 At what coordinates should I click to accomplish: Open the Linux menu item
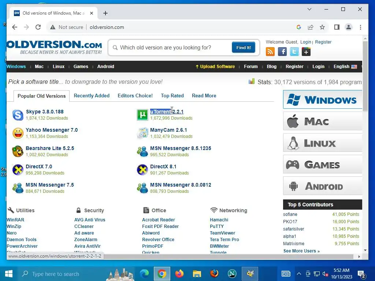coord(59,67)
